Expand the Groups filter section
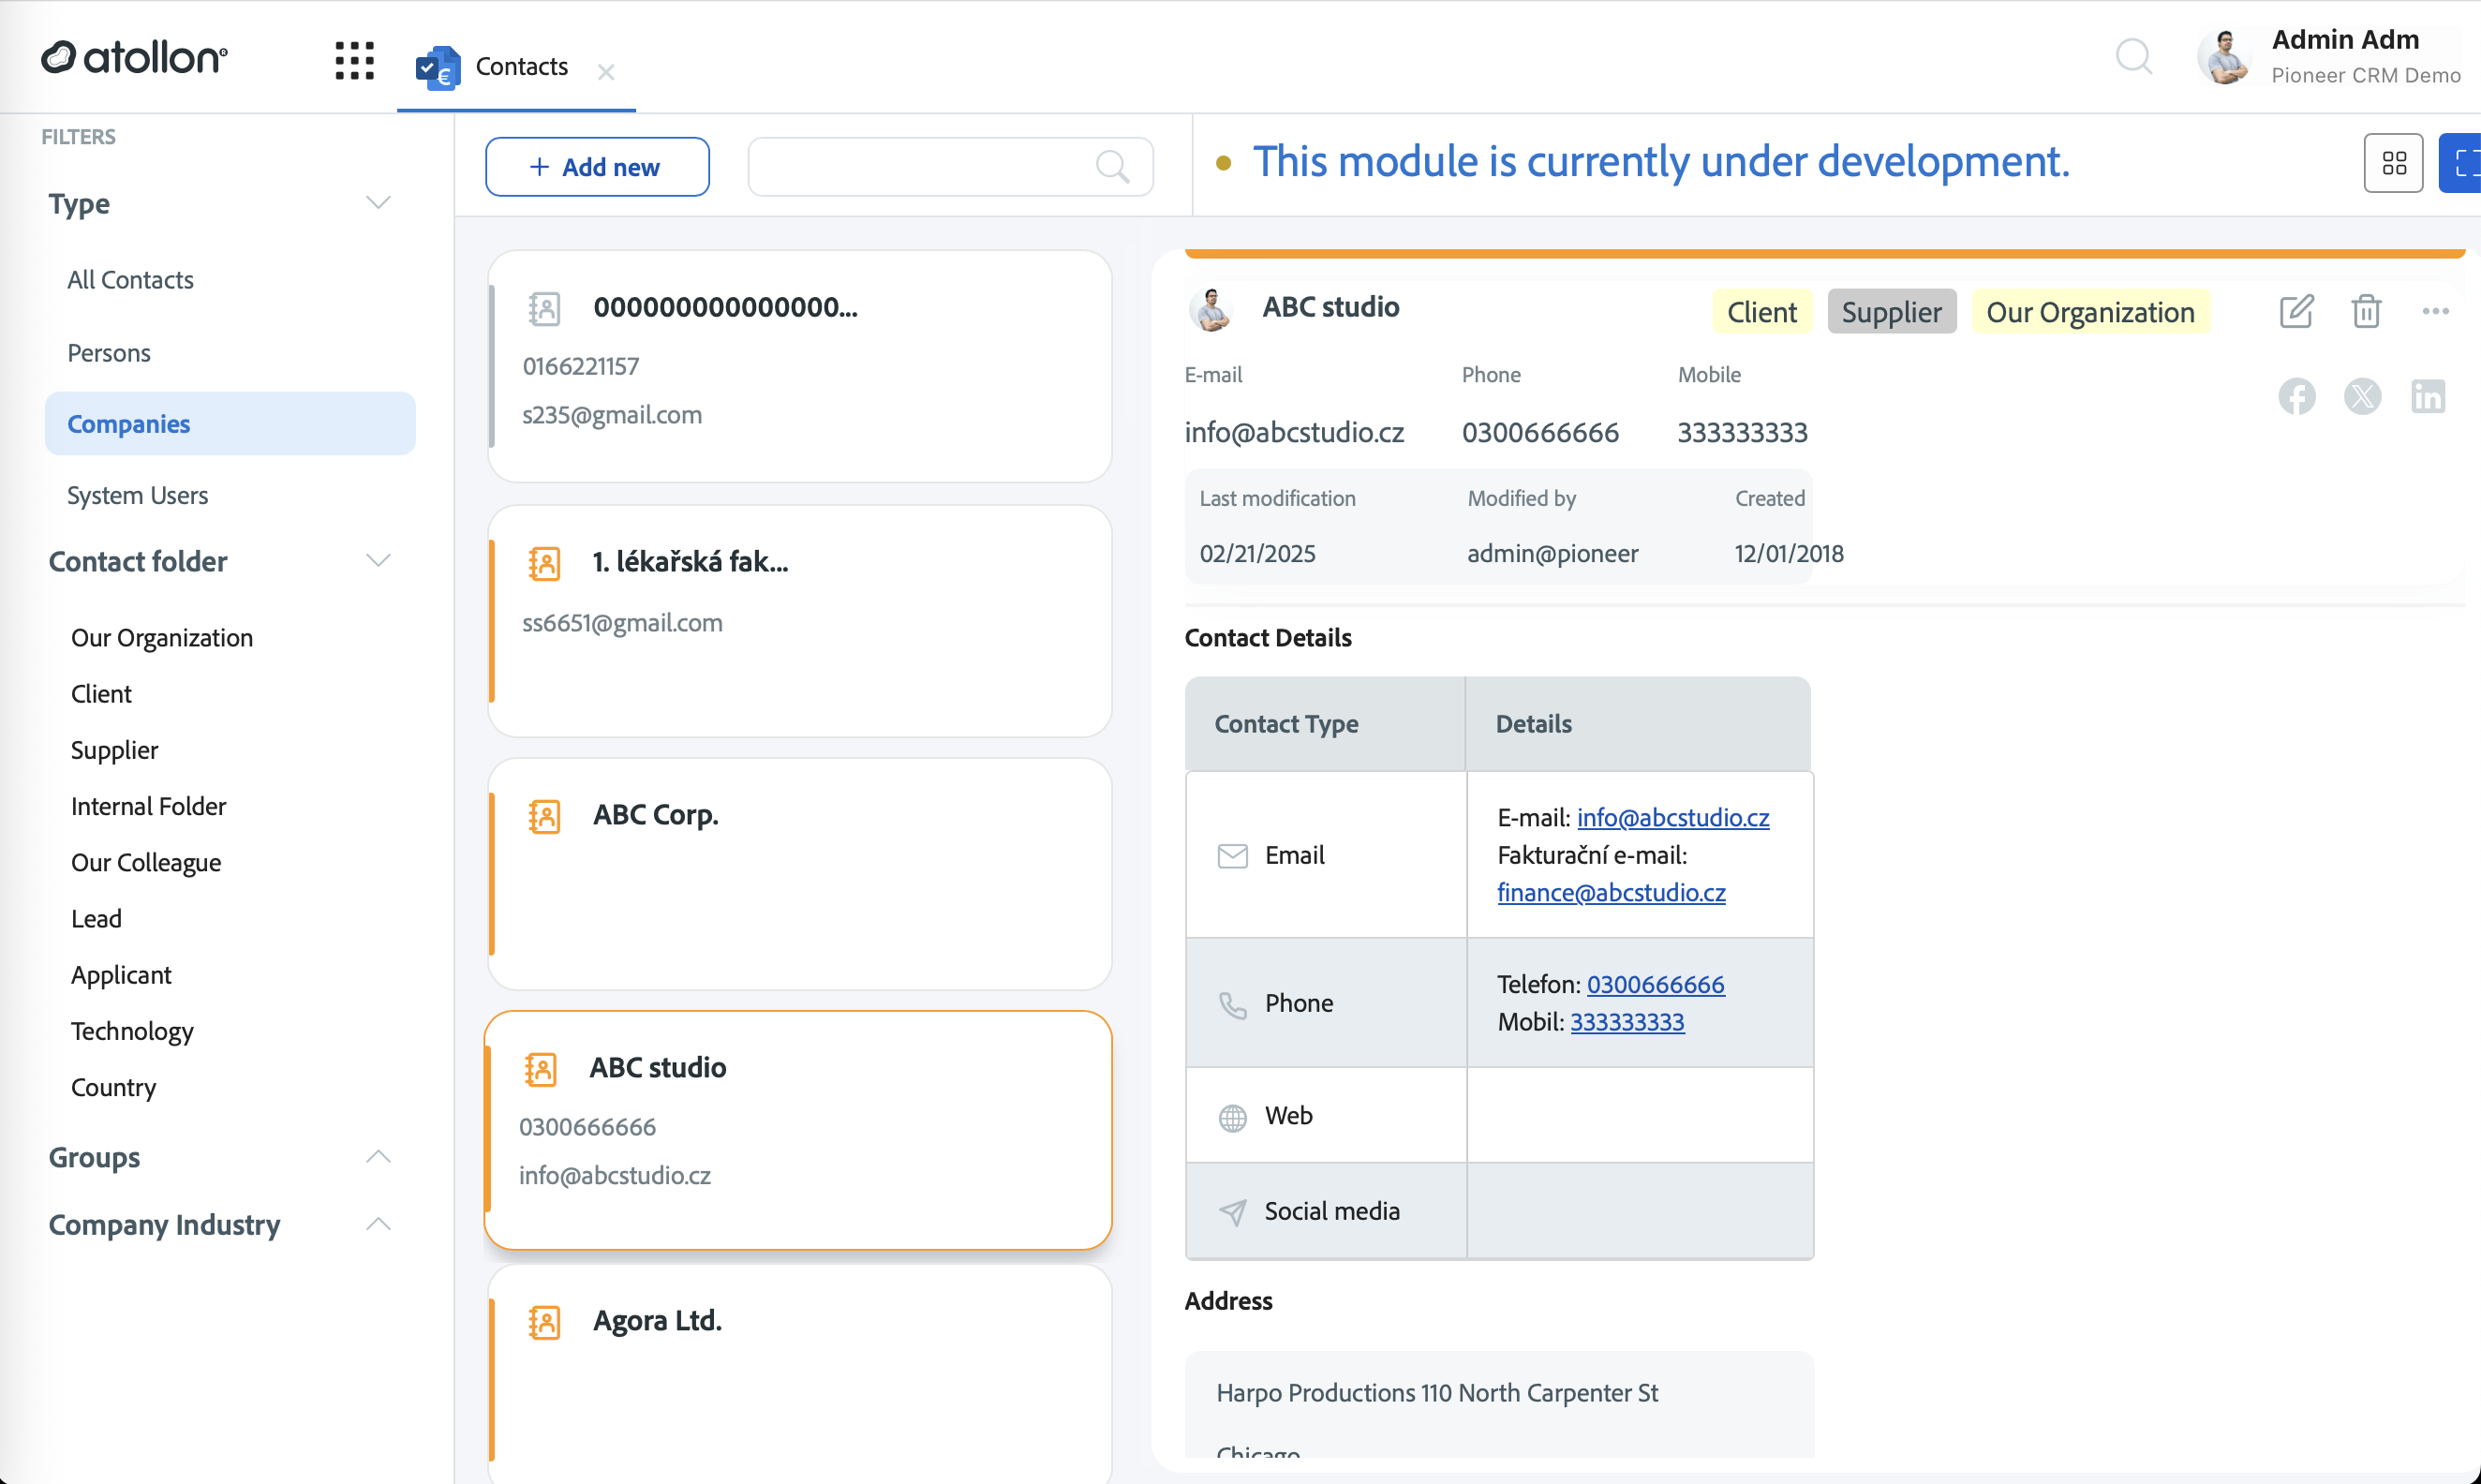This screenshot has width=2481, height=1484. [x=378, y=1157]
